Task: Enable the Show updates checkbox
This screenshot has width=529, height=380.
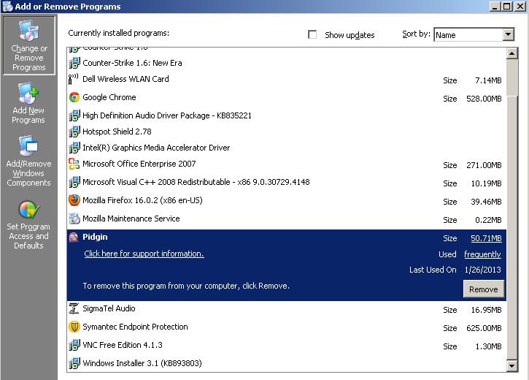Action: (313, 34)
